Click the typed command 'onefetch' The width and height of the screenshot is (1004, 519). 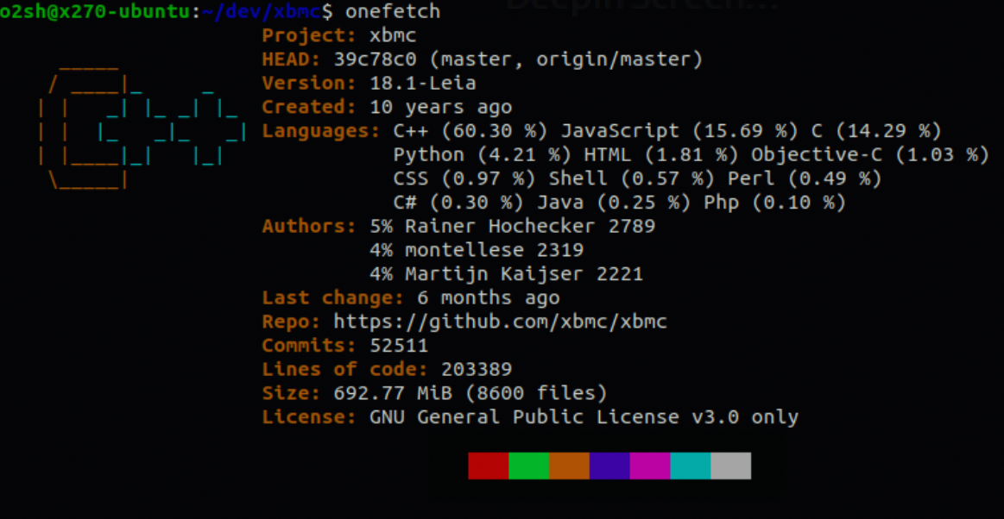pyautogui.click(x=393, y=11)
